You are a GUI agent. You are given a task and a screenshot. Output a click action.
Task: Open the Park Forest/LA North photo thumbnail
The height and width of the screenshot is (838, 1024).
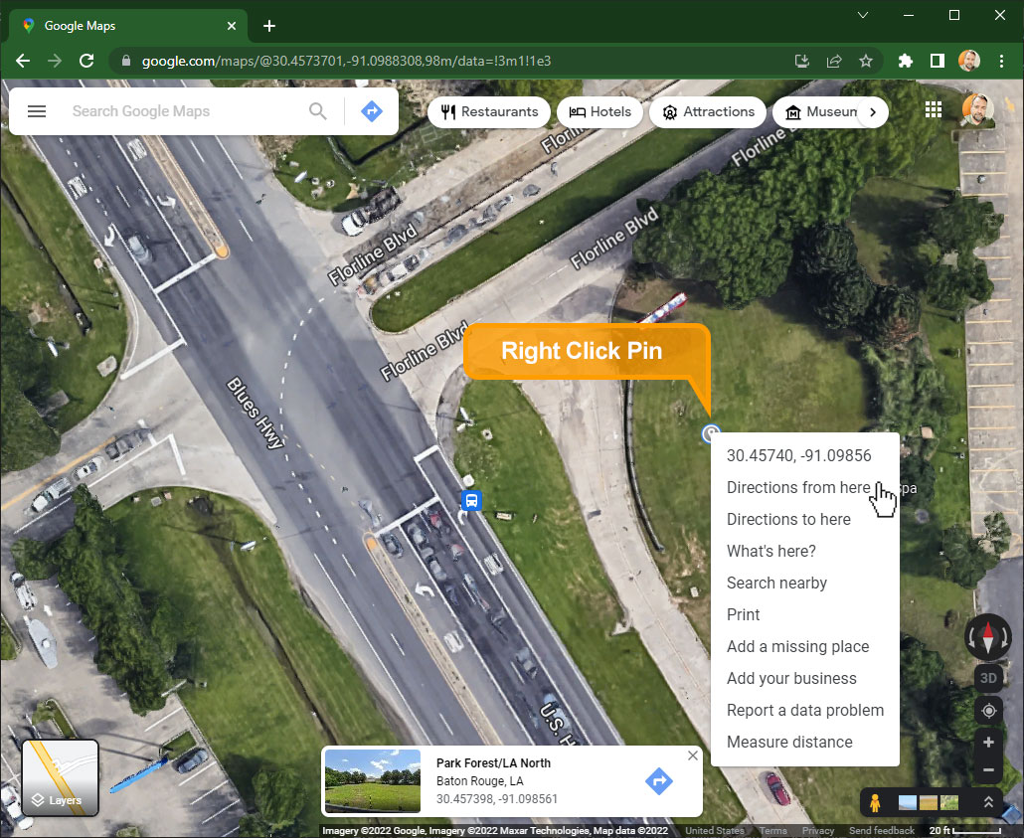tap(373, 781)
